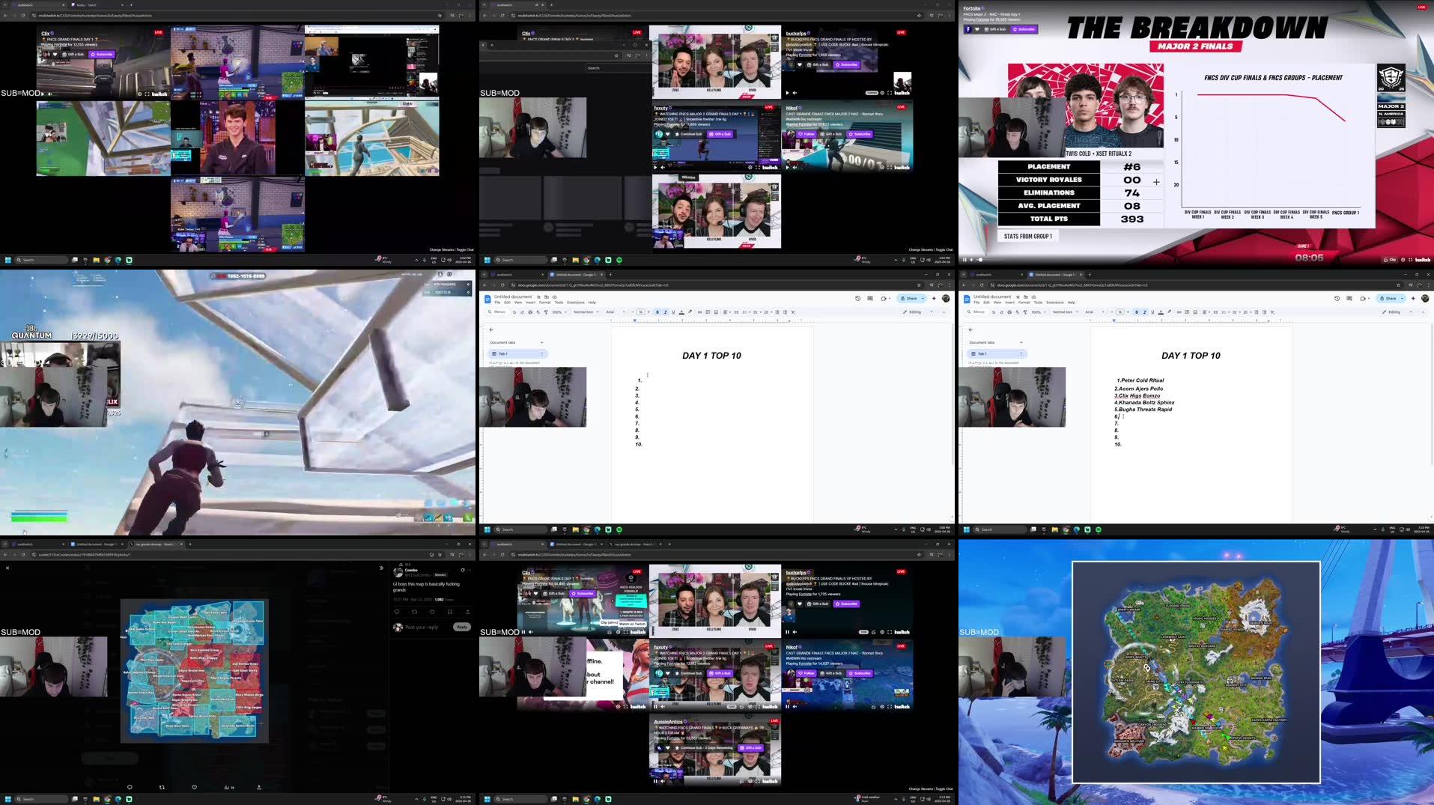Open Insert menu in empty-list Docs window
This screenshot has width=1434, height=805.
pyautogui.click(x=530, y=303)
